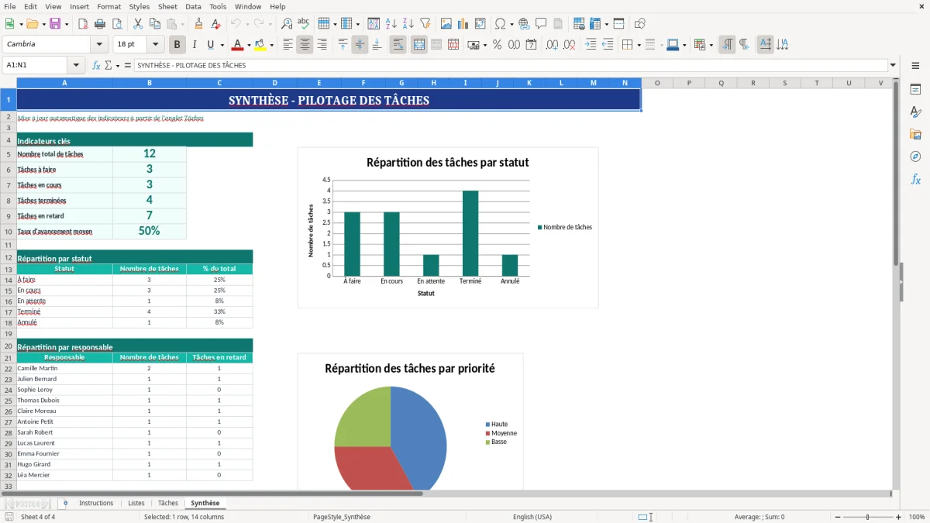
Task: Toggle Merge and Center Cells
Action: pyautogui.click(x=419, y=45)
